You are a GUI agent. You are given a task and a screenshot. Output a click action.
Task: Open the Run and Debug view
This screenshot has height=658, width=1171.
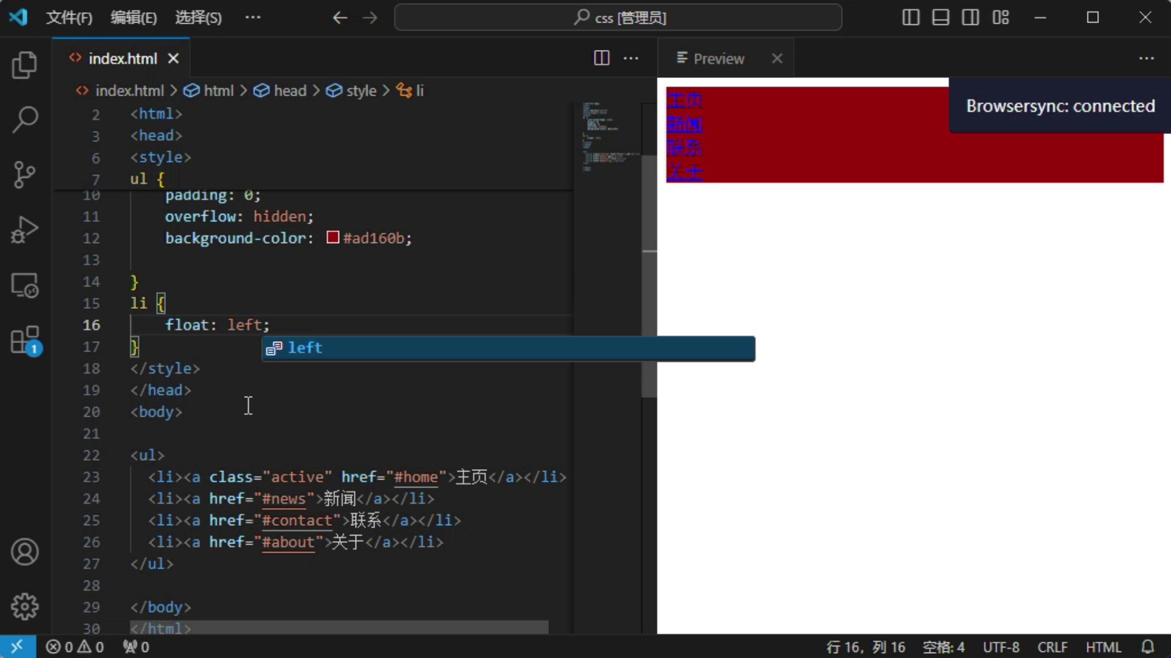[x=24, y=230]
